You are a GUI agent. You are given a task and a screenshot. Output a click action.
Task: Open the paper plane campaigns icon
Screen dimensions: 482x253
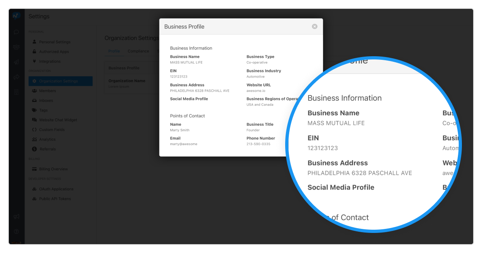pyautogui.click(x=16, y=62)
